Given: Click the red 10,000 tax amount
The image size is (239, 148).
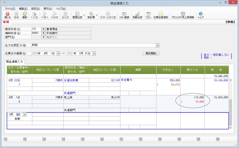Looking at the screenshot, I should click(200, 101).
